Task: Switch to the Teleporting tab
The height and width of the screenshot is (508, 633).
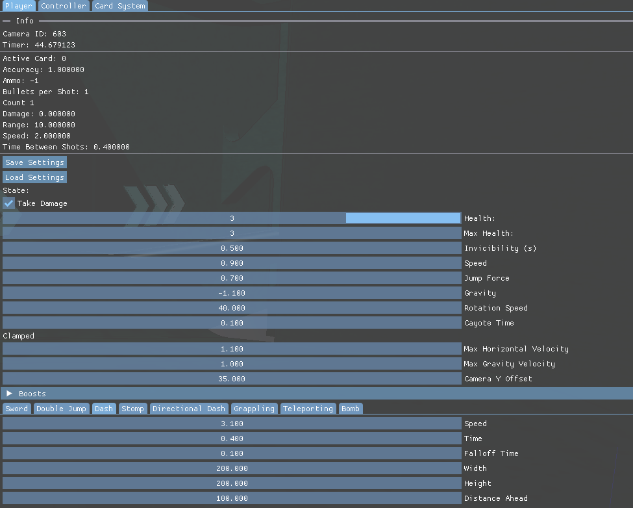Action: [308, 409]
